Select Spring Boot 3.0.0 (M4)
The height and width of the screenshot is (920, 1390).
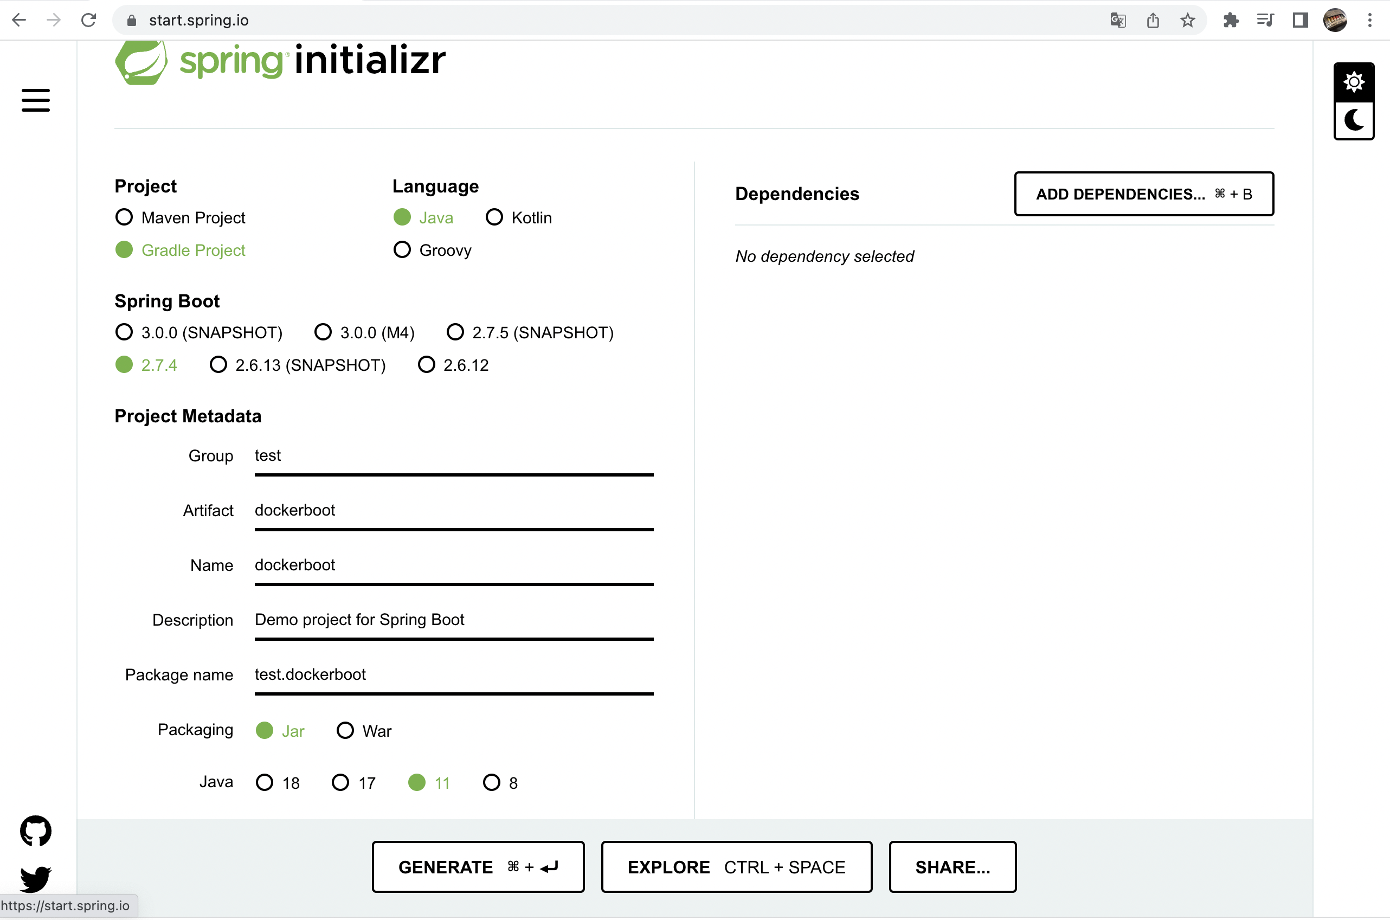click(x=323, y=332)
